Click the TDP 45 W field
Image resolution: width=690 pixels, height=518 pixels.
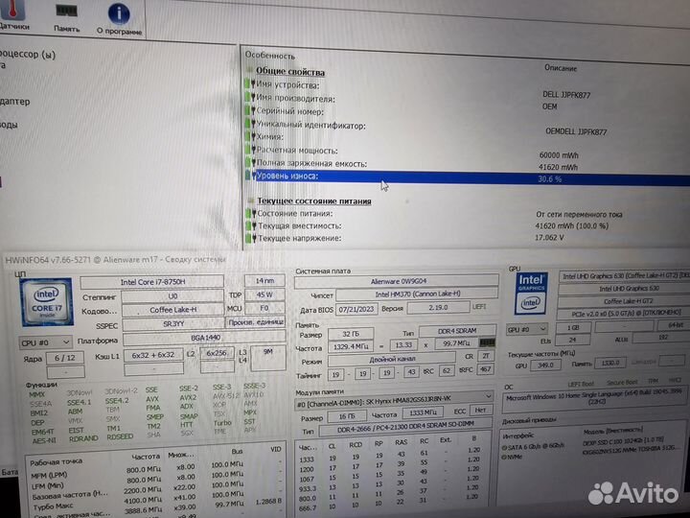[x=264, y=294]
